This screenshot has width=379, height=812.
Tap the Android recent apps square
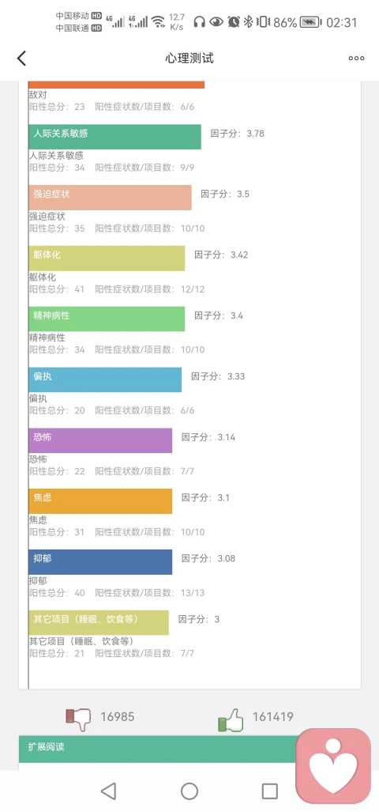270,791
